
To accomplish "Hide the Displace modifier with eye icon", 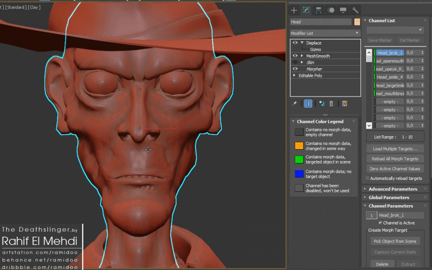I will (295, 43).
